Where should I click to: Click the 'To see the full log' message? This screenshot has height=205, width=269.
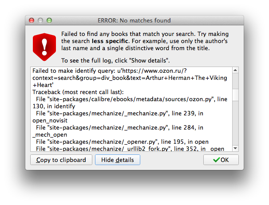115,60
